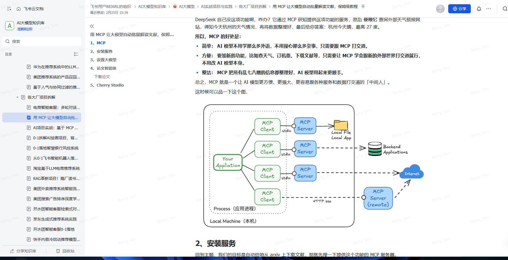Click the document icon beside 美团推荐系统的产品召回

point(29,77)
